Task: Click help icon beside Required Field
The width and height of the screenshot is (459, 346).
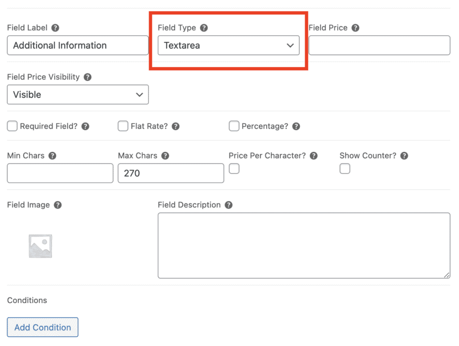Action: pos(85,126)
